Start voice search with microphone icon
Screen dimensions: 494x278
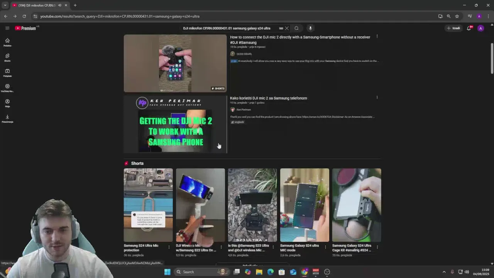tap(310, 28)
